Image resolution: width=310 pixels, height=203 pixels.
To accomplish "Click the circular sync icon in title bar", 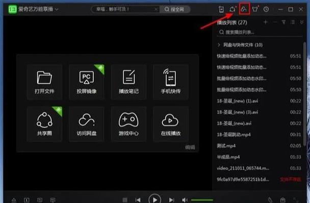I will click(x=232, y=9).
